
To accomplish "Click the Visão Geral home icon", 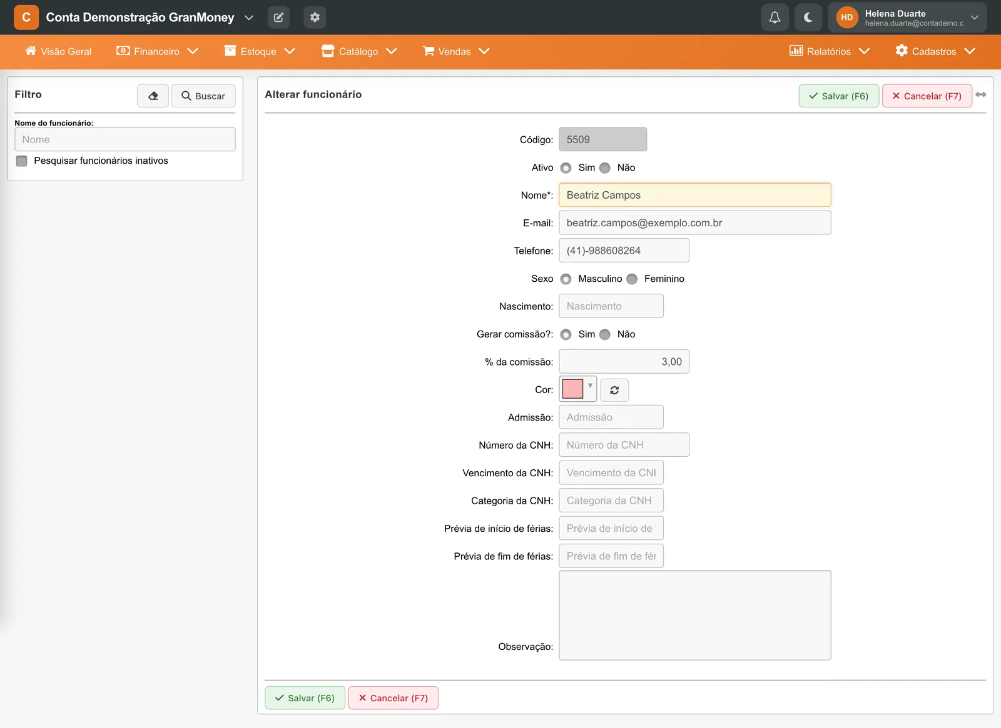I will click(31, 51).
